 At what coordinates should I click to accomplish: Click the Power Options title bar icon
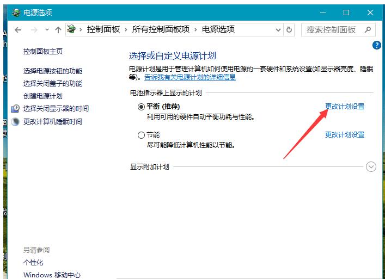(x=16, y=12)
